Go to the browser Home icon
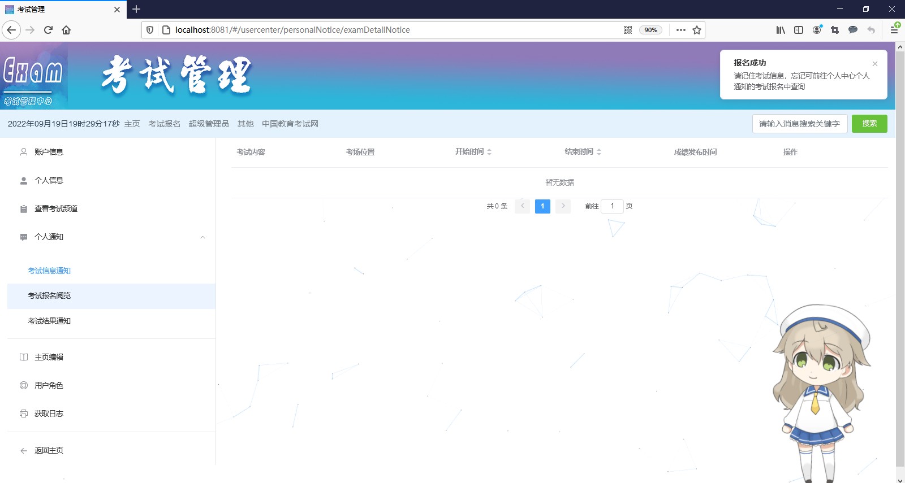This screenshot has width=905, height=483. click(x=66, y=30)
